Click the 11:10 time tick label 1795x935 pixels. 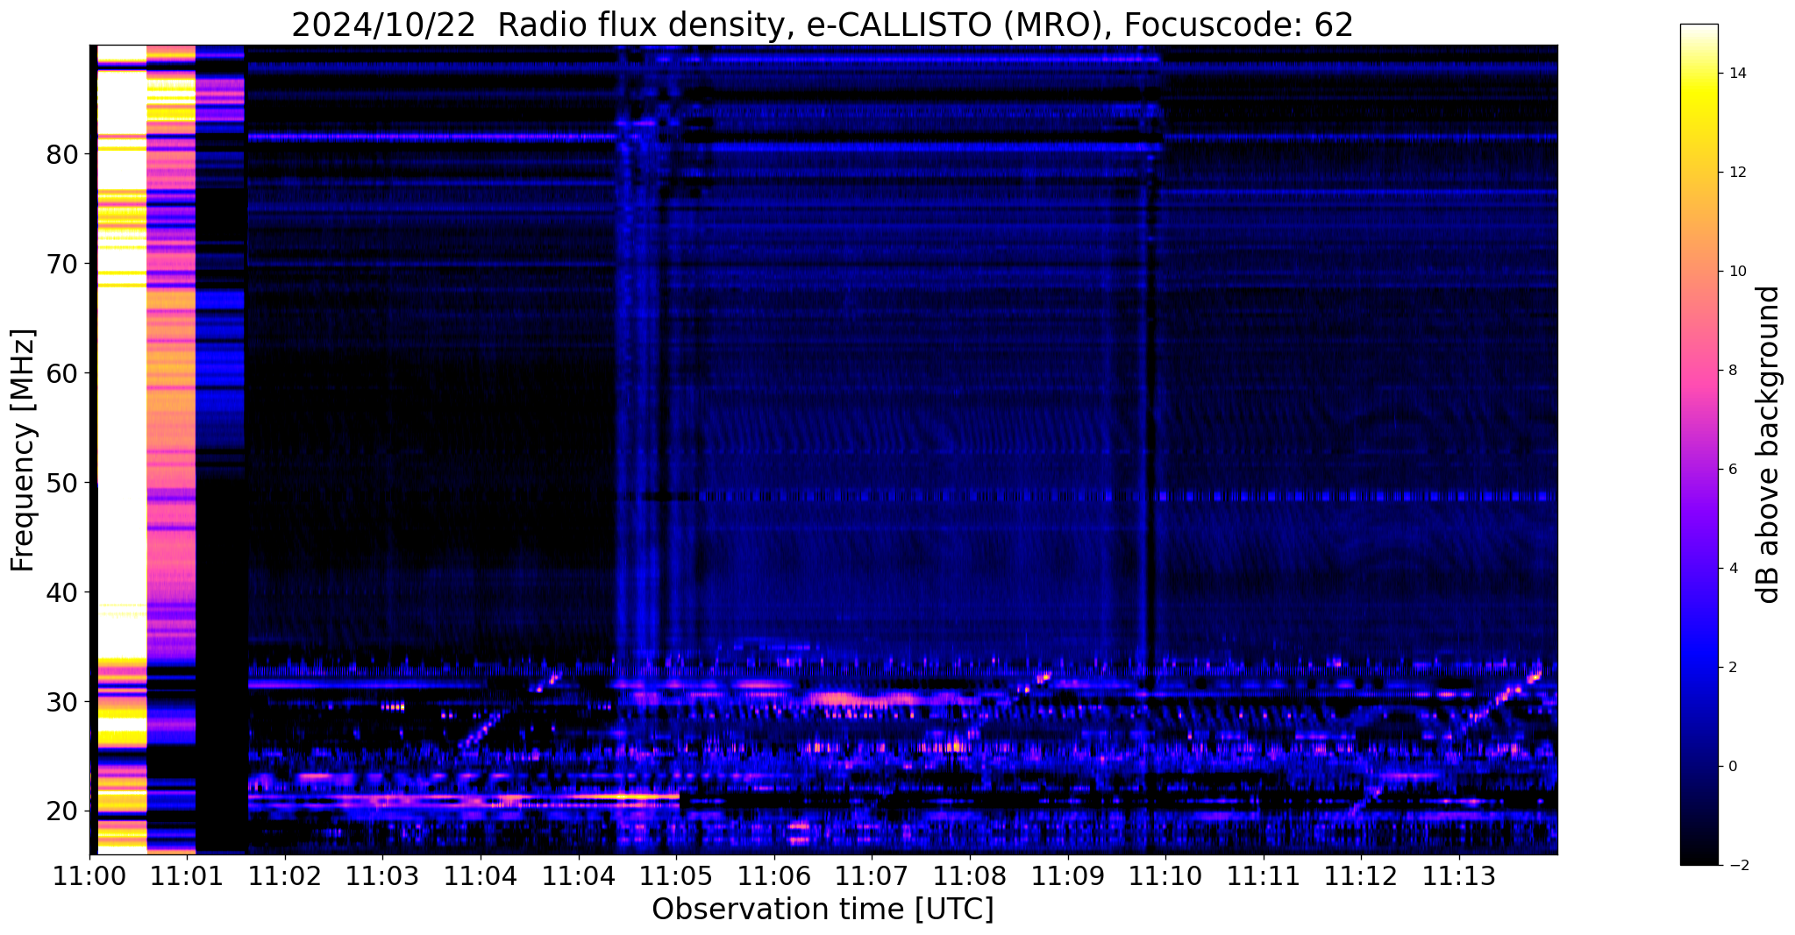[x=1165, y=876]
